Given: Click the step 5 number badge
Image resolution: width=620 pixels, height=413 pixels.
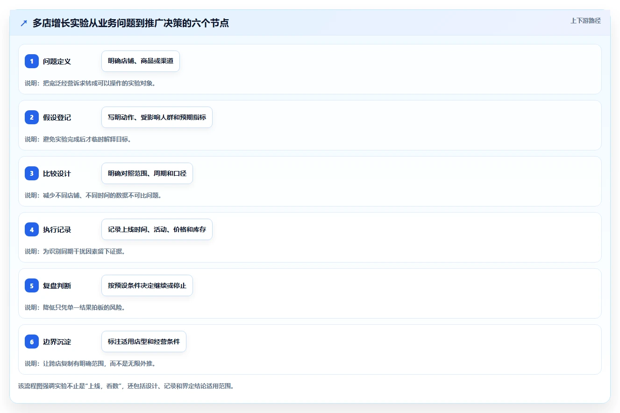Looking at the screenshot, I should [x=32, y=285].
